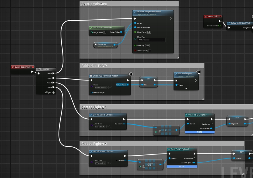Click the Adds Hud To VP comment header
The height and width of the screenshot is (178, 253).
142,66
